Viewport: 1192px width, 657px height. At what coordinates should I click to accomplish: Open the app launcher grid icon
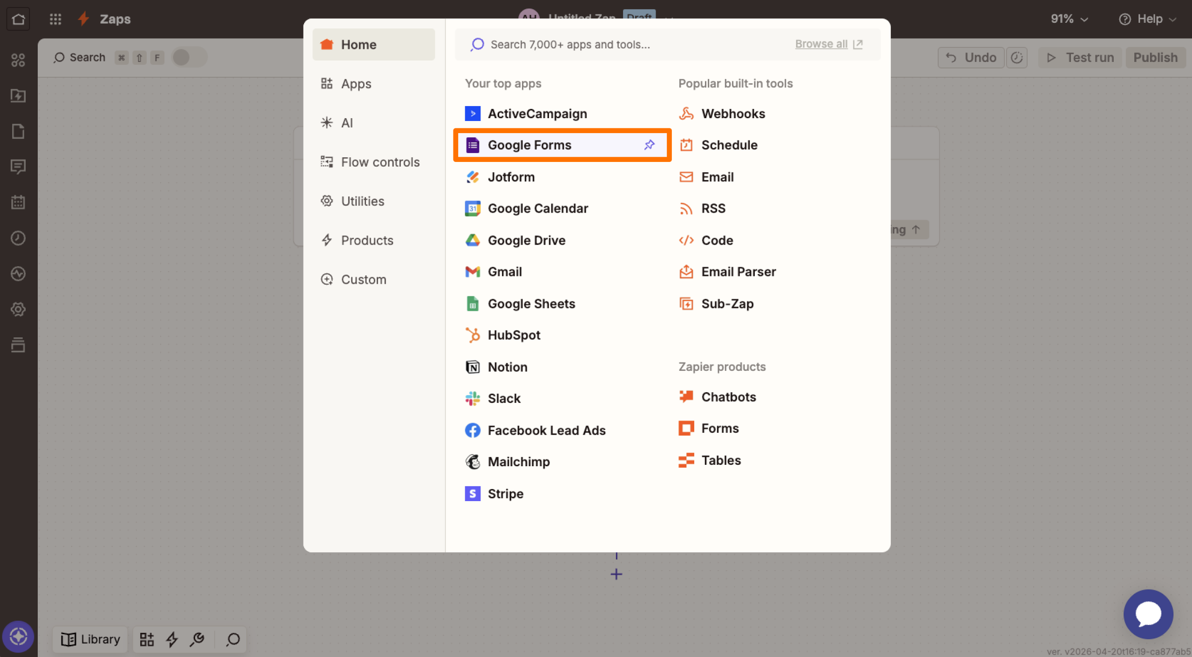55,19
